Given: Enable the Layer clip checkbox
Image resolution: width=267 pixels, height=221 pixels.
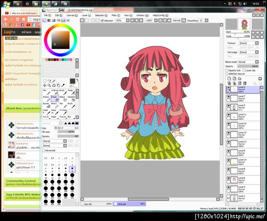Looking at the screenshot, I should 244,70.
